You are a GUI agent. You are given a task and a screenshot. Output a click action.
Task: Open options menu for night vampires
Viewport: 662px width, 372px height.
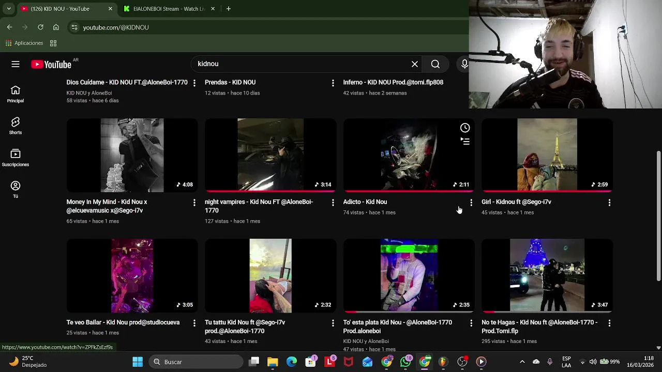[333, 203]
